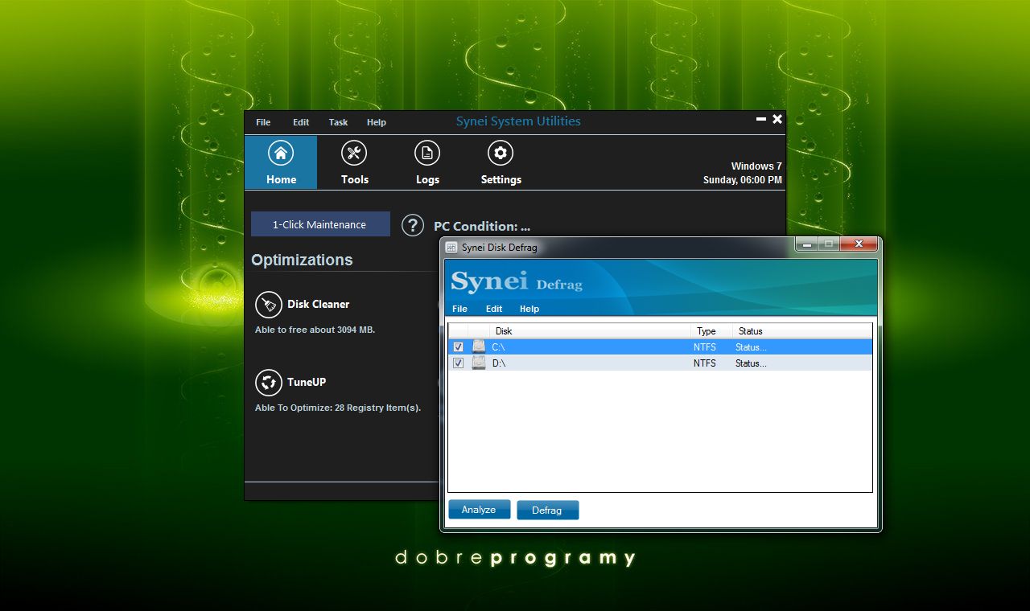This screenshot has height=611, width=1030.
Task: Click NTFS type in the D:\ row
Action: point(704,363)
